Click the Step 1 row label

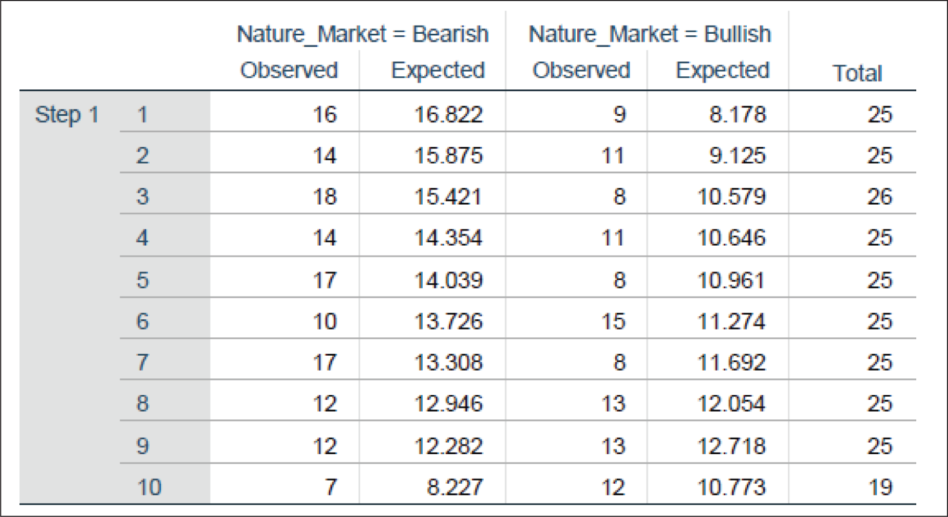pos(67,114)
